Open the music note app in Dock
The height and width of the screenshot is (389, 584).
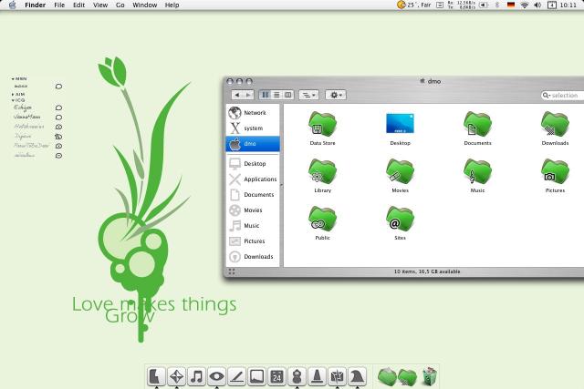197,376
